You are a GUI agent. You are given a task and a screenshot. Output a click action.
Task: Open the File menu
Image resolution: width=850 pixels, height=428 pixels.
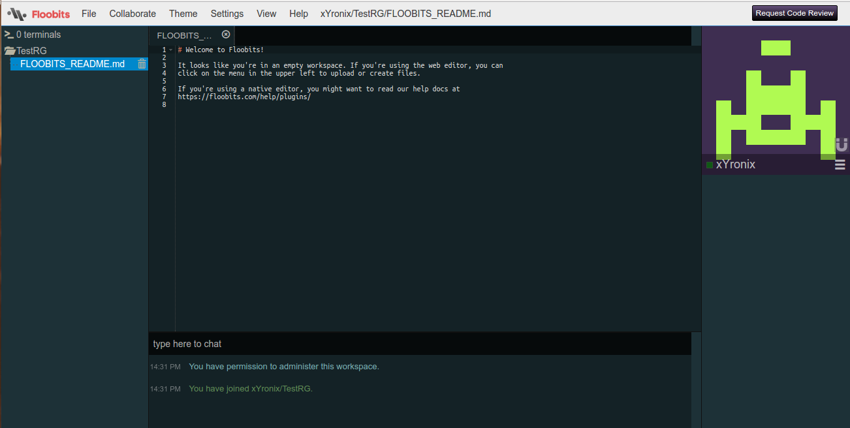(x=89, y=14)
